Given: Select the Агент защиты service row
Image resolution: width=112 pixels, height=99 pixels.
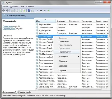Looking at the screenshot, I should pyautogui.click(x=72, y=63).
